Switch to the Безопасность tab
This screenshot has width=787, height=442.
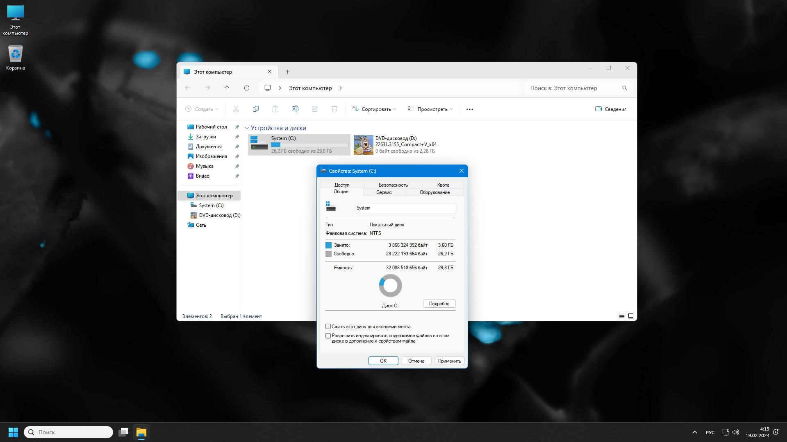pyautogui.click(x=393, y=185)
